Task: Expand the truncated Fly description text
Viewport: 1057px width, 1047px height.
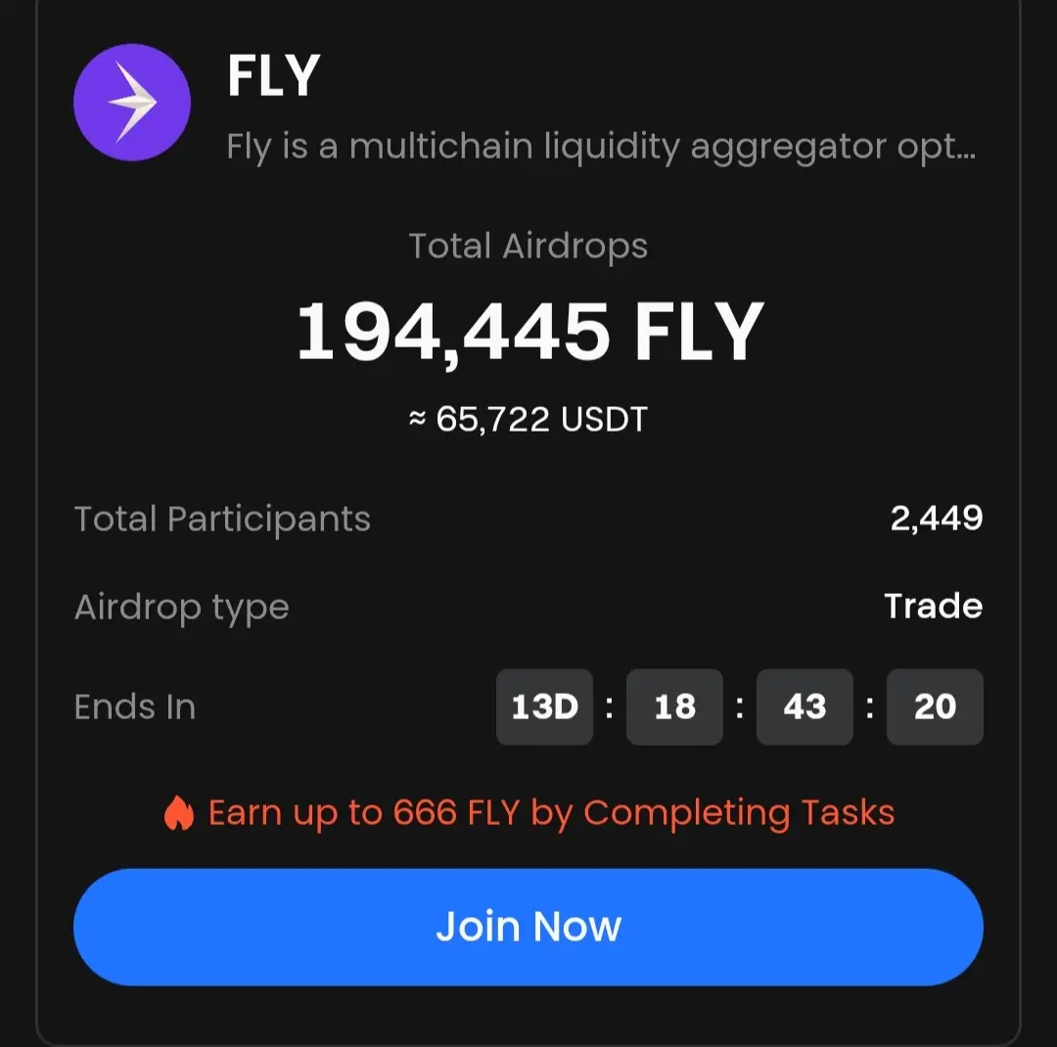Action: [x=601, y=147]
